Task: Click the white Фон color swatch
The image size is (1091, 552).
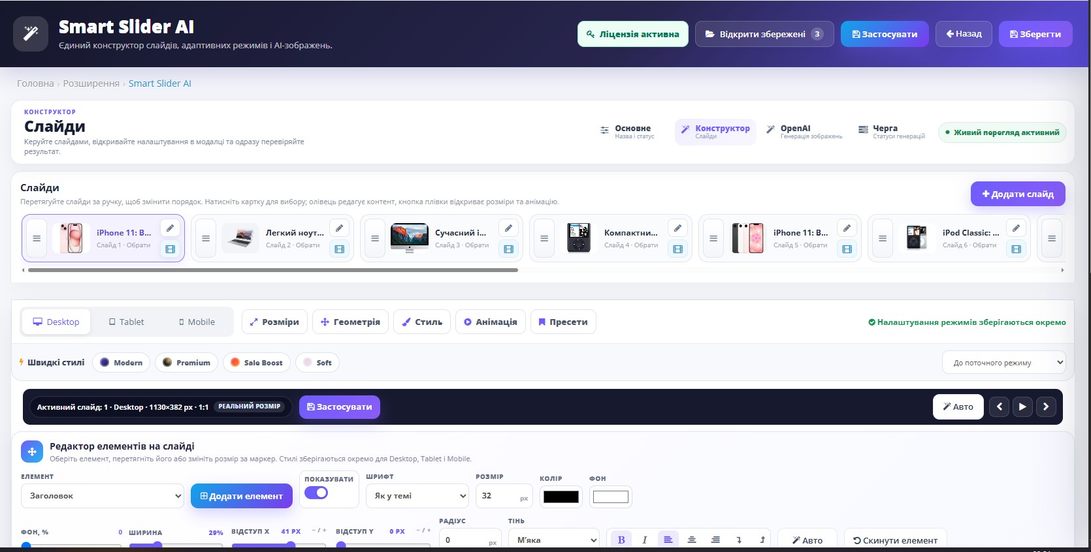Action: pyautogui.click(x=611, y=497)
